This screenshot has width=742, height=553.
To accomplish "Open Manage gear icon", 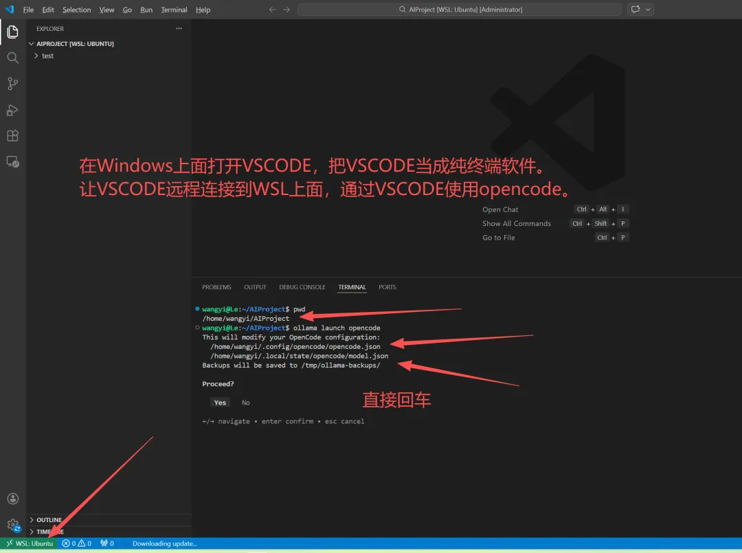I will pos(13,525).
